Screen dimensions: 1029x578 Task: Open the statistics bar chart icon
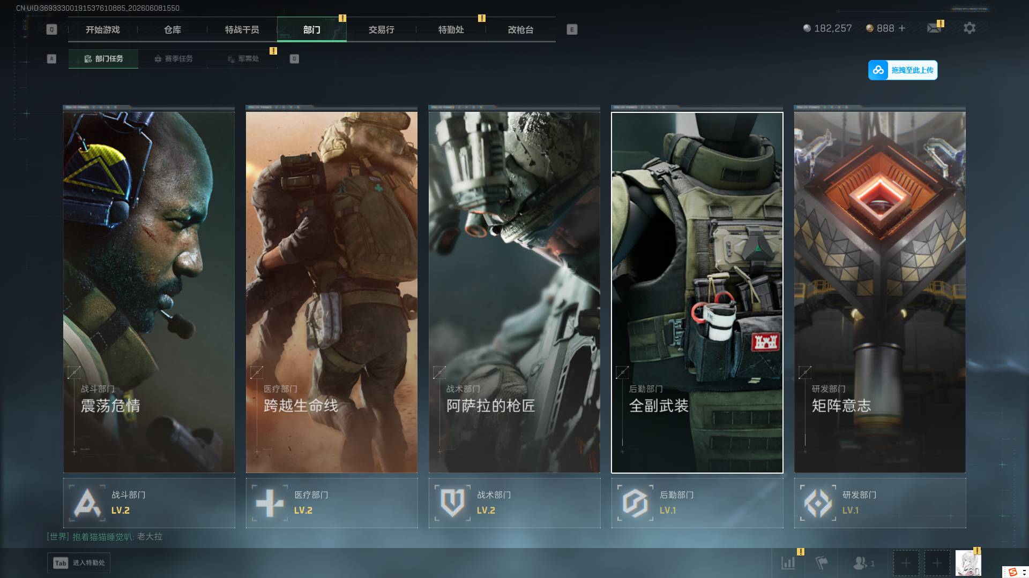[788, 563]
